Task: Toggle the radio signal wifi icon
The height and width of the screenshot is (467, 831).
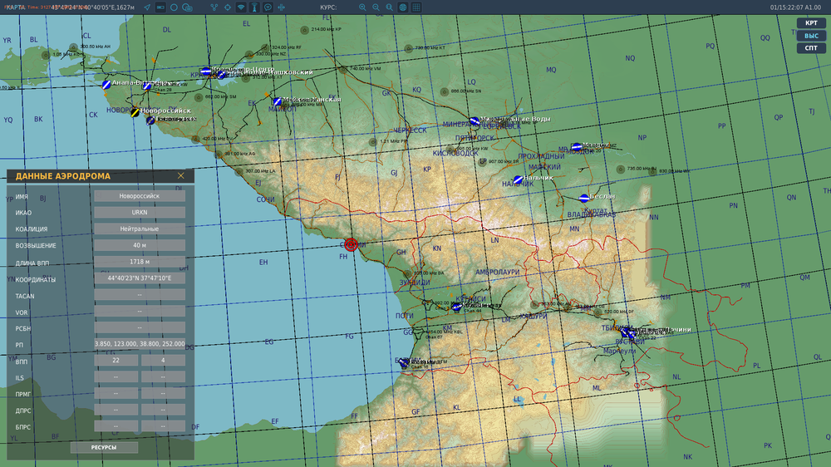Action: [241, 7]
